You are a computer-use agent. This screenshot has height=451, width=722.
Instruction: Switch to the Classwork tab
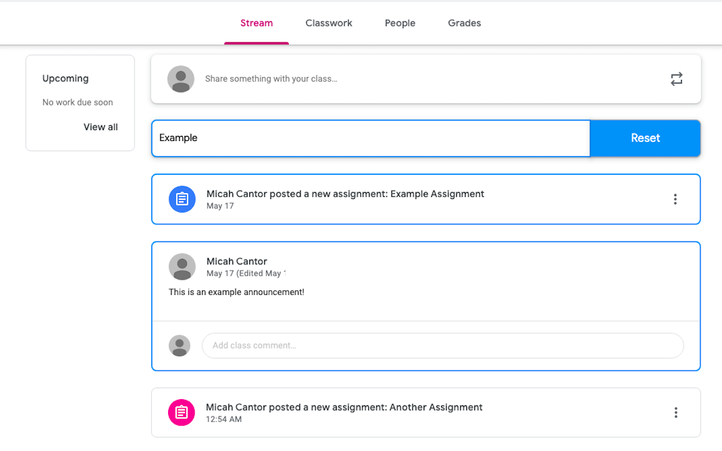[329, 23]
